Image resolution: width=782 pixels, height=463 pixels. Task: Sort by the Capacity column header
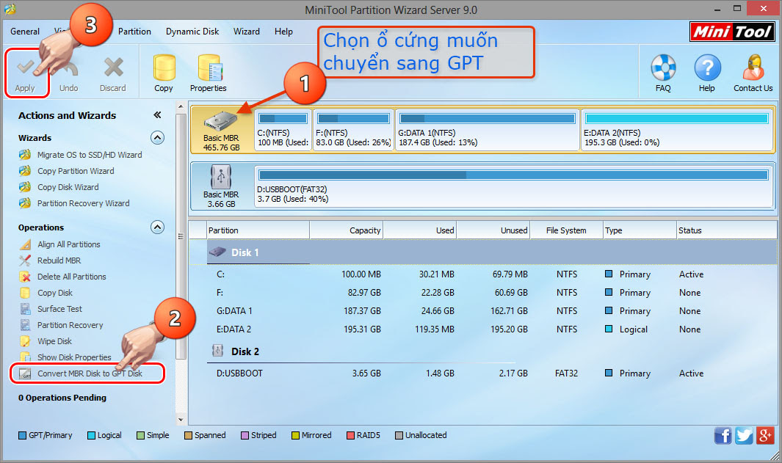[346, 230]
